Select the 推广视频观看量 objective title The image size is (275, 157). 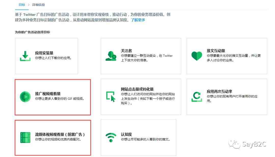48,94
